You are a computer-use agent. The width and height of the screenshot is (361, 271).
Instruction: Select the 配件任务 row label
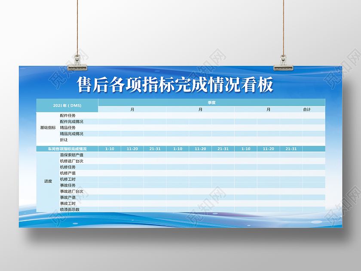(67, 116)
